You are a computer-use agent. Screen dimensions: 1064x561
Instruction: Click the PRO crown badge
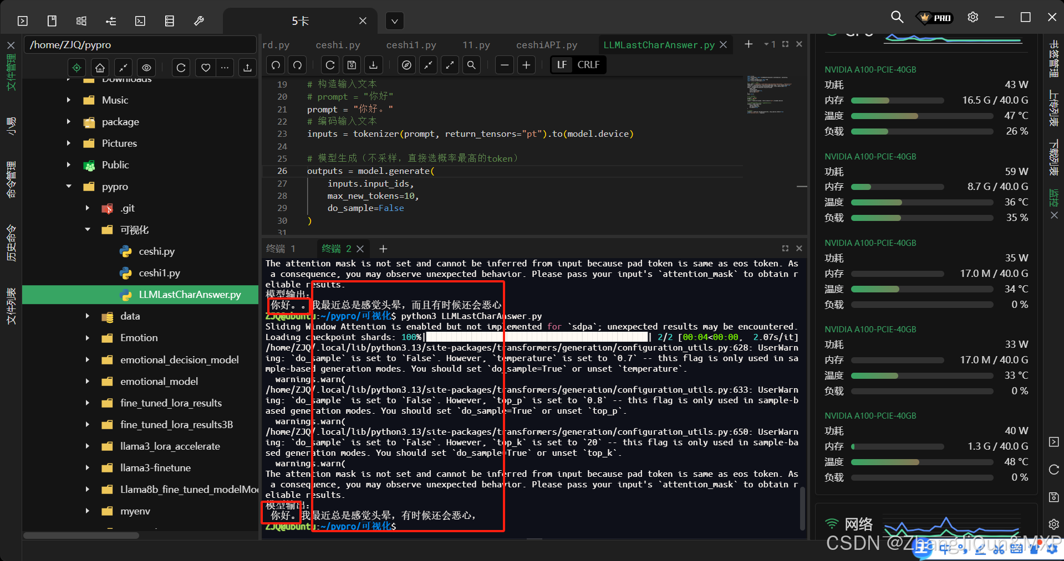[936, 18]
